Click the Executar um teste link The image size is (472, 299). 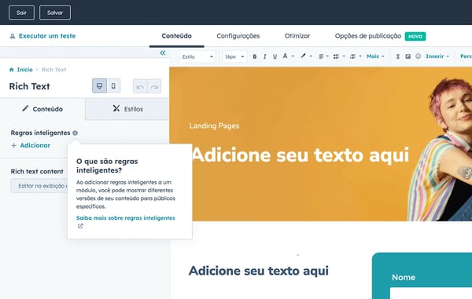pyautogui.click(x=47, y=36)
